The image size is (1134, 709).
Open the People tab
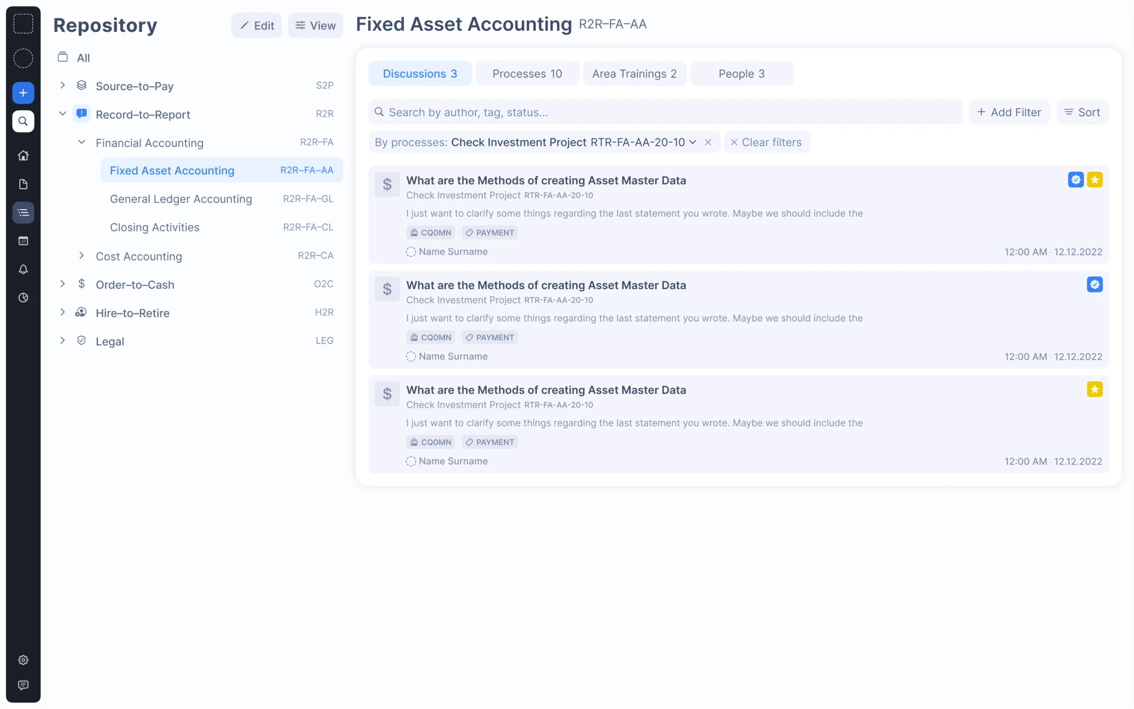(742, 73)
